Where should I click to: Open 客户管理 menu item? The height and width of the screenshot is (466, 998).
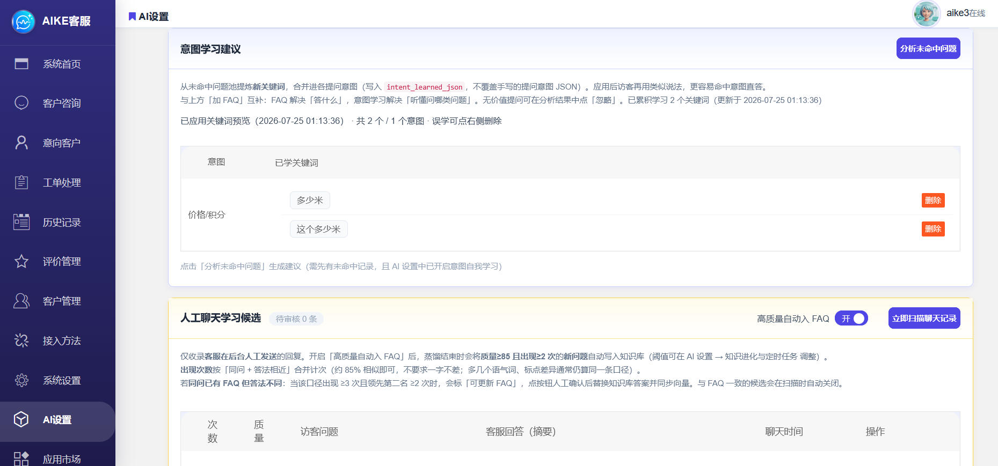pyautogui.click(x=62, y=301)
